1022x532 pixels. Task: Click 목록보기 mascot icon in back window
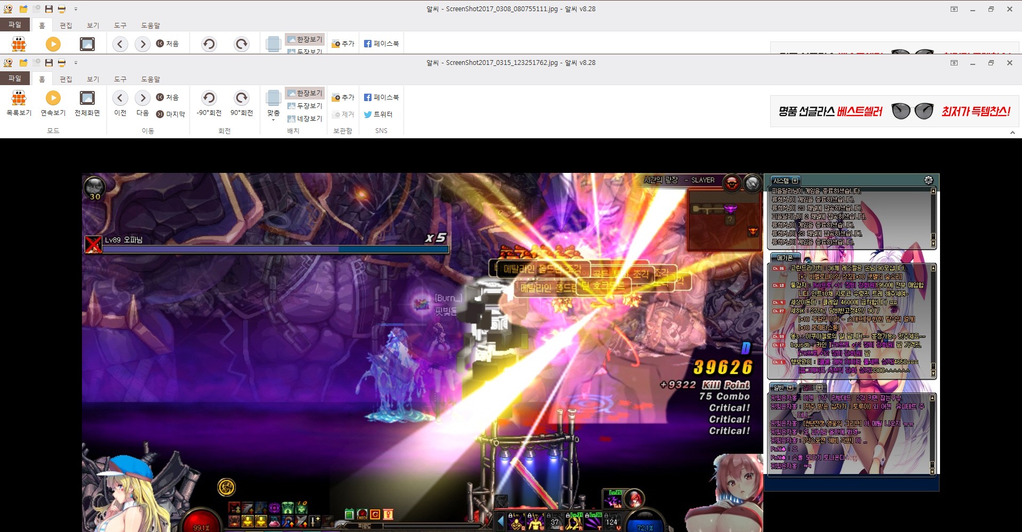click(19, 44)
